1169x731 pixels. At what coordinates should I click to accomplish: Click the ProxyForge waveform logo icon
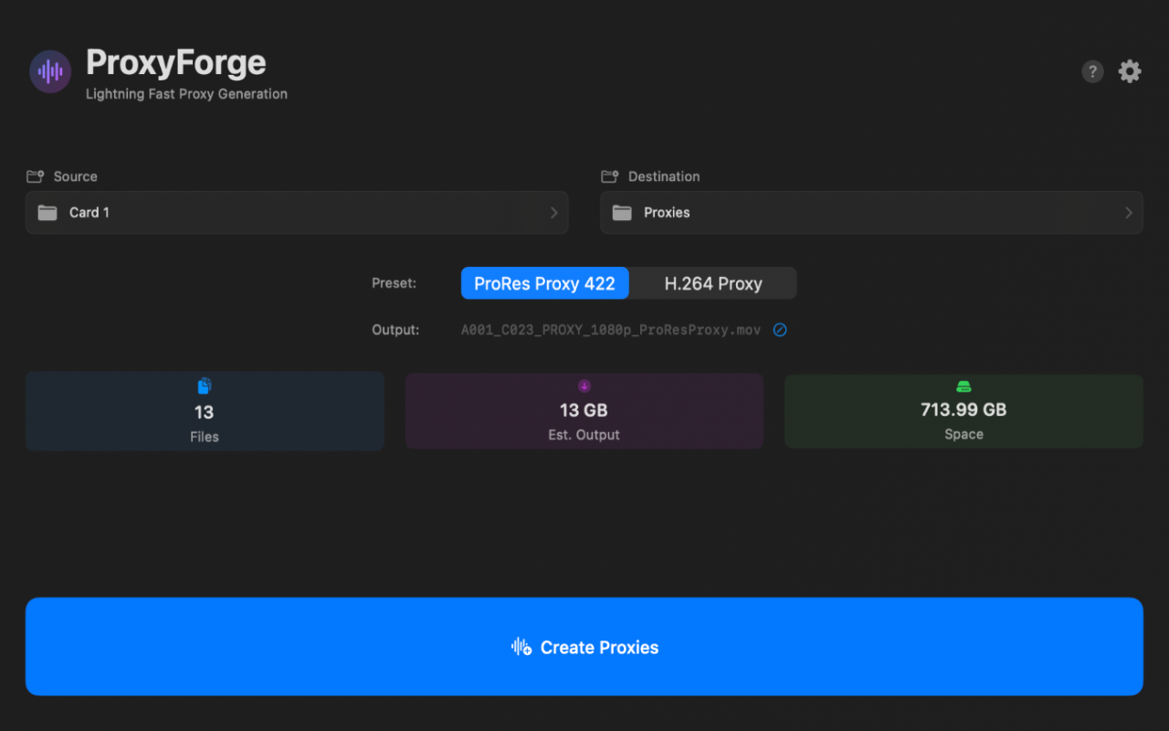50,71
